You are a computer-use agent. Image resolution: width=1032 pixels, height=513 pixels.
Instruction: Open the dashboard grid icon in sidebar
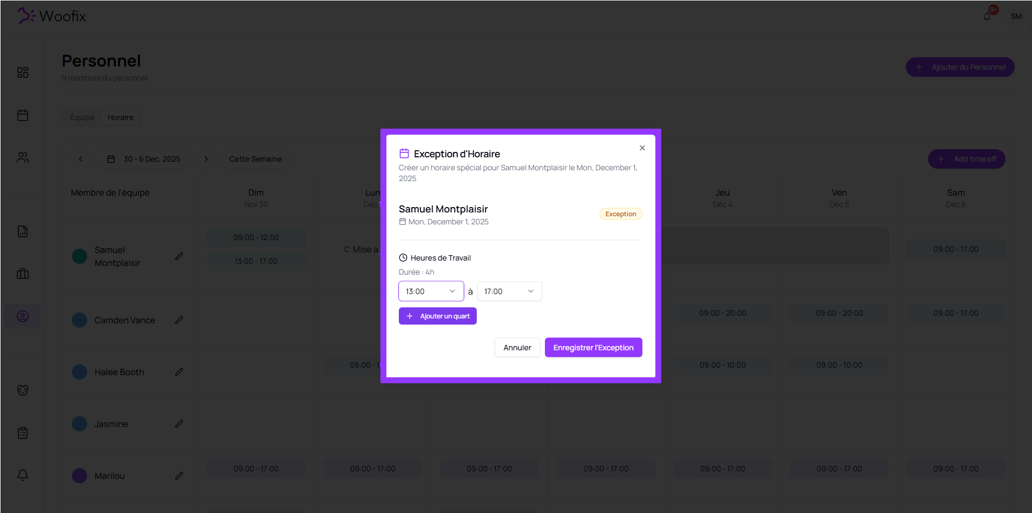pyautogui.click(x=23, y=72)
